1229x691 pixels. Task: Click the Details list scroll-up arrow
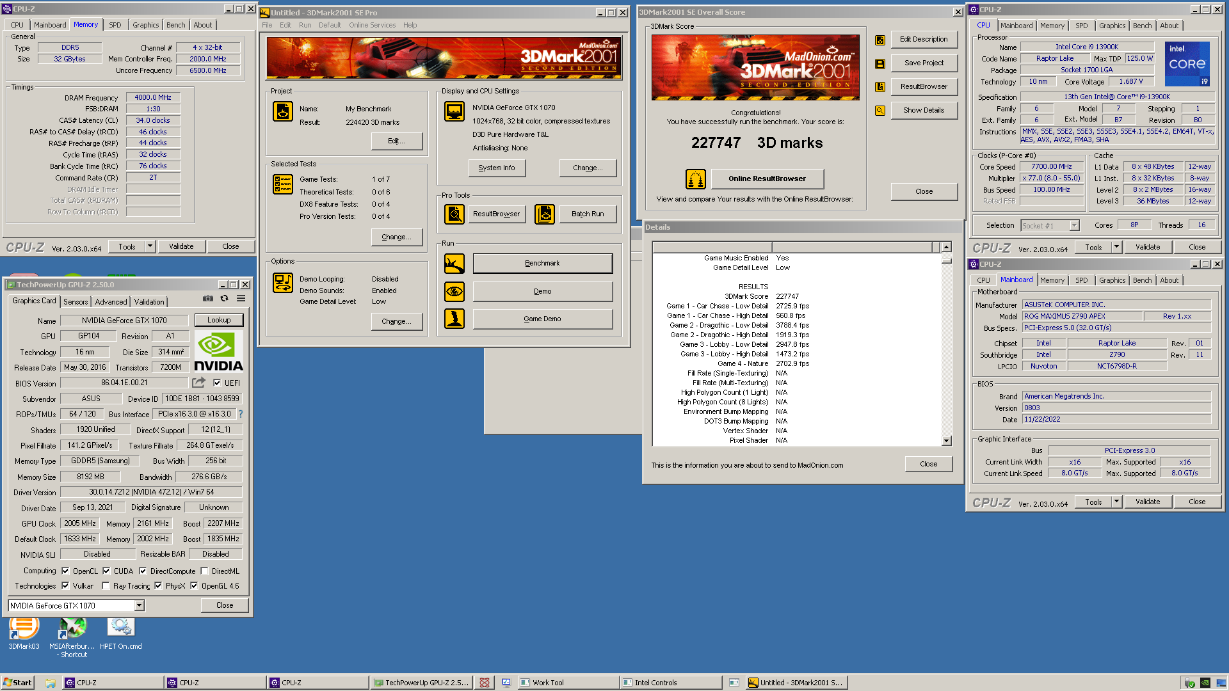(947, 247)
